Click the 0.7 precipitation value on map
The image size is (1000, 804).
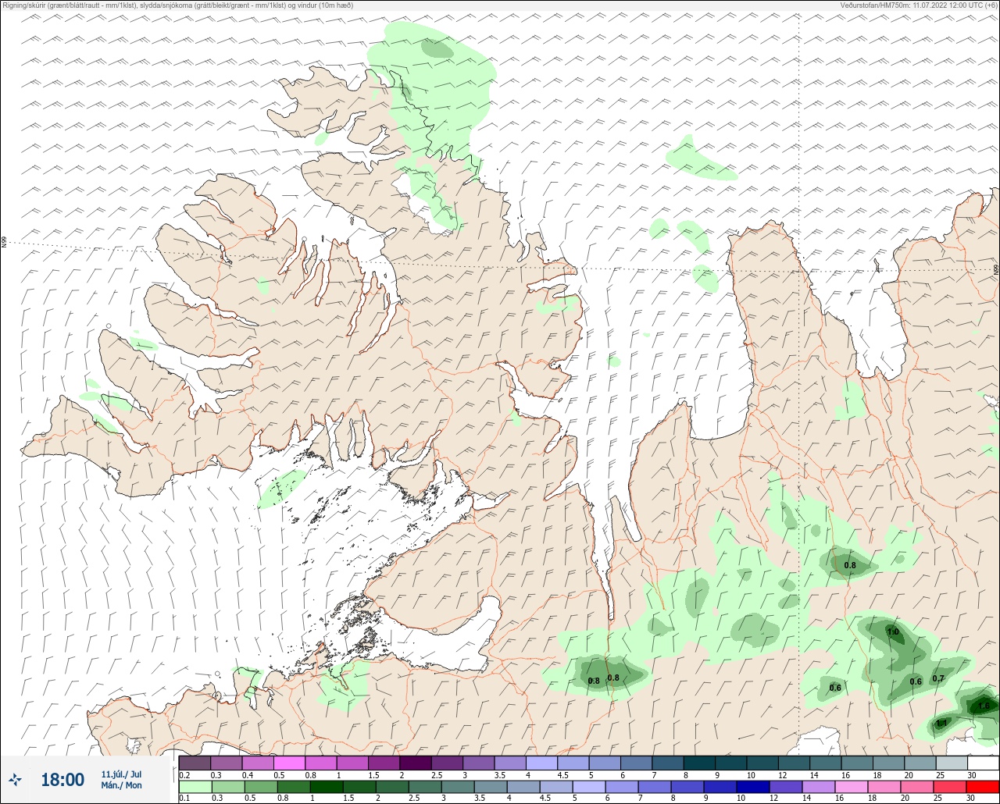(938, 678)
